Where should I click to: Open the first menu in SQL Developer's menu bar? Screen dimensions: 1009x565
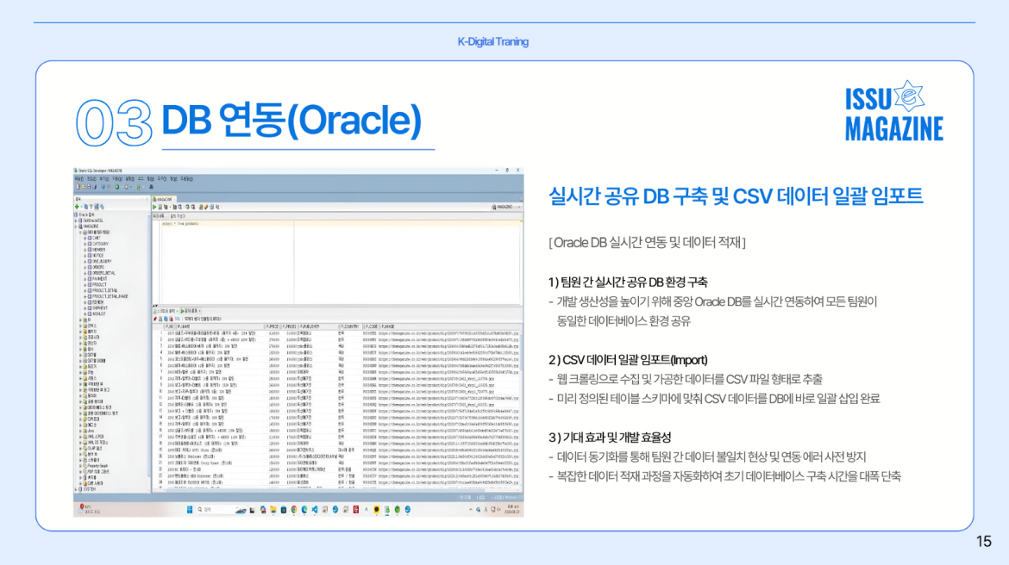pyautogui.click(x=79, y=178)
